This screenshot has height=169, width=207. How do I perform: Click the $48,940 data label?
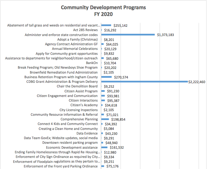point(111,143)
